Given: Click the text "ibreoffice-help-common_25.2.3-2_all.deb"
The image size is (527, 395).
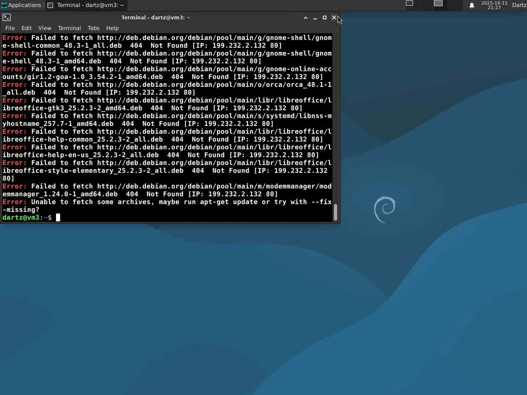Looking at the screenshot, I should point(83,139).
